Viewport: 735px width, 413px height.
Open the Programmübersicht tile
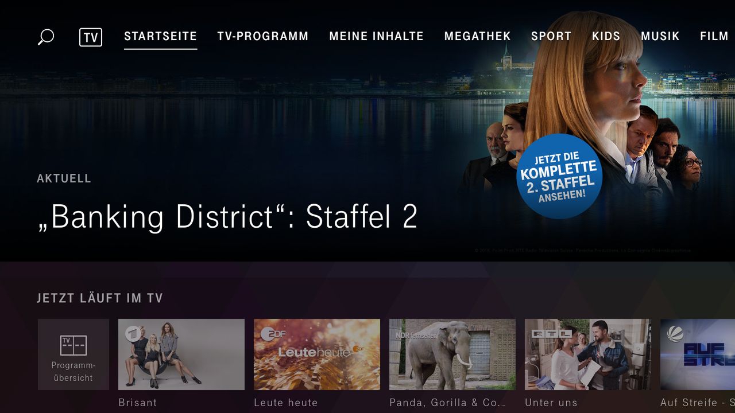point(73,354)
